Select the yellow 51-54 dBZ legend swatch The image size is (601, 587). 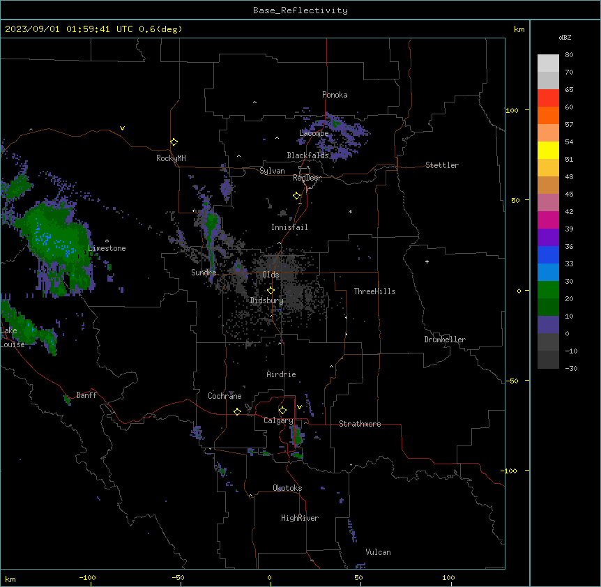[x=548, y=150]
